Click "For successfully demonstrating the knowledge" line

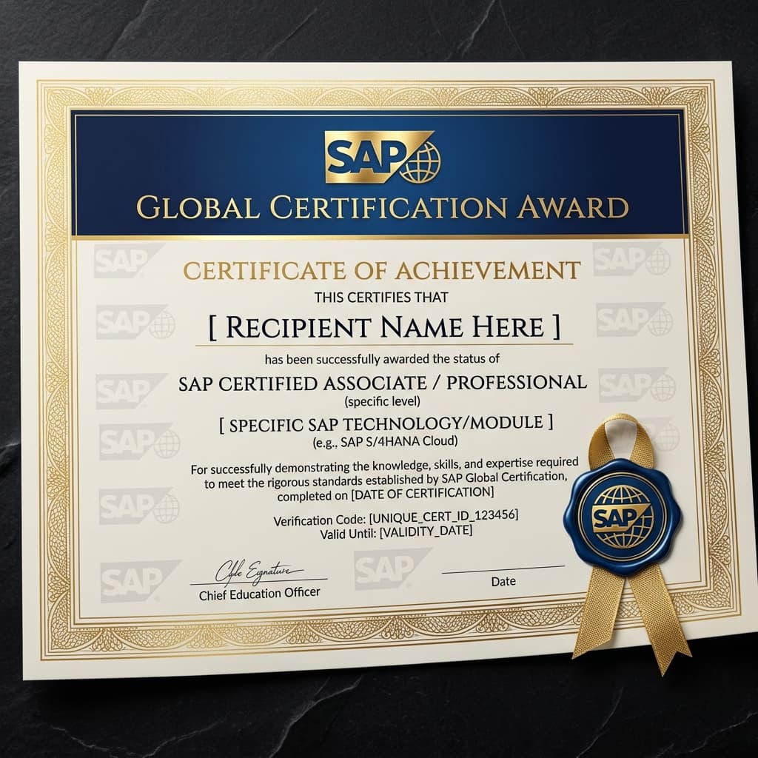pos(384,466)
